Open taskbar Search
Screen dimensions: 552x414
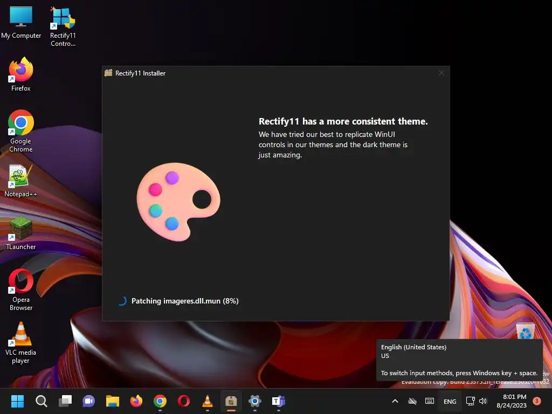(x=41, y=401)
